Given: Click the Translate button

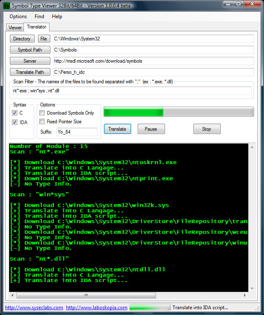Looking at the screenshot, I should (x=118, y=129).
